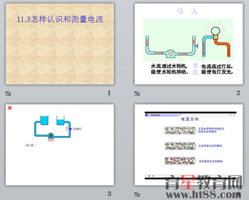This screenshot has height=200, width=249.
Task: Click the 电流方向 heading on slide 4
Action: [x=190, y=119]
